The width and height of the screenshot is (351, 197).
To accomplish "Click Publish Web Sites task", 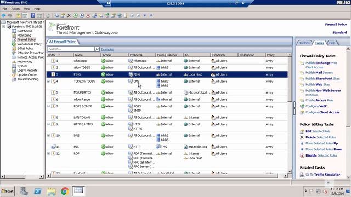I will [x=318, y=85].
